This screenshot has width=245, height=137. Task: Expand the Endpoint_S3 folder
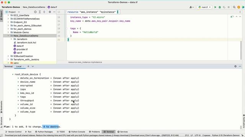click(x=8, y=22)
